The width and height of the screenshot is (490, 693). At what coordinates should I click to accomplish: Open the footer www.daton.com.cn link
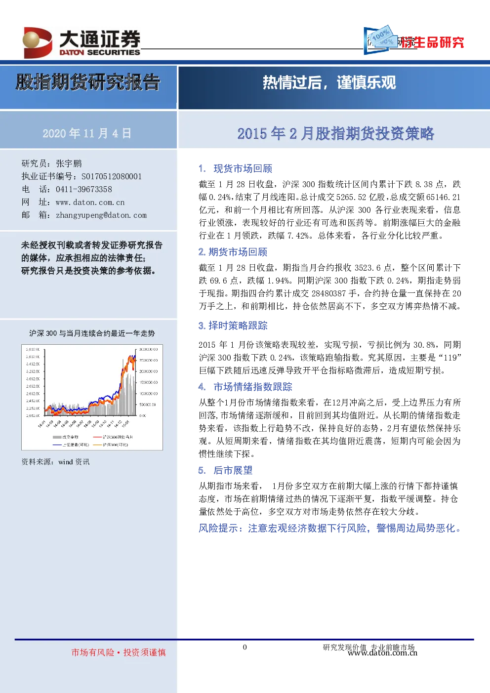click(382, 653)
